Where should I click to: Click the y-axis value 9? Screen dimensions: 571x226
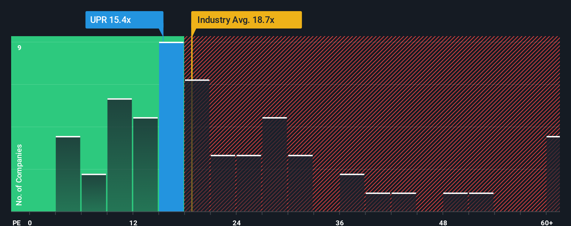click(19, 48)
